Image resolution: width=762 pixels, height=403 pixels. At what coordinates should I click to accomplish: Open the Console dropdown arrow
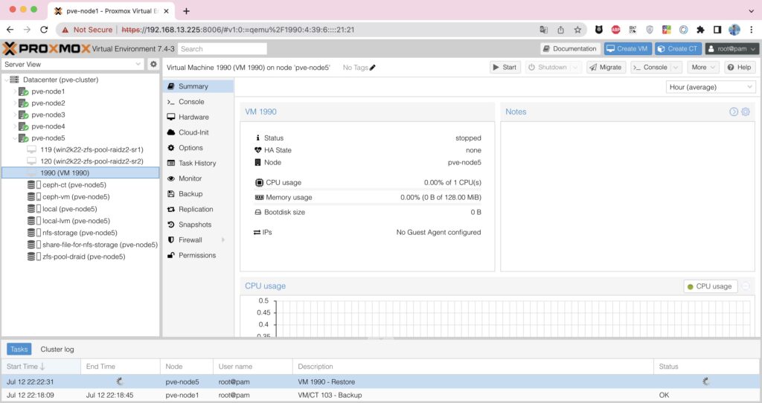click(676, 68)
